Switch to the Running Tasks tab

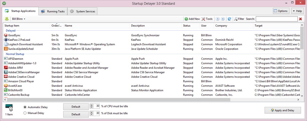53,11
